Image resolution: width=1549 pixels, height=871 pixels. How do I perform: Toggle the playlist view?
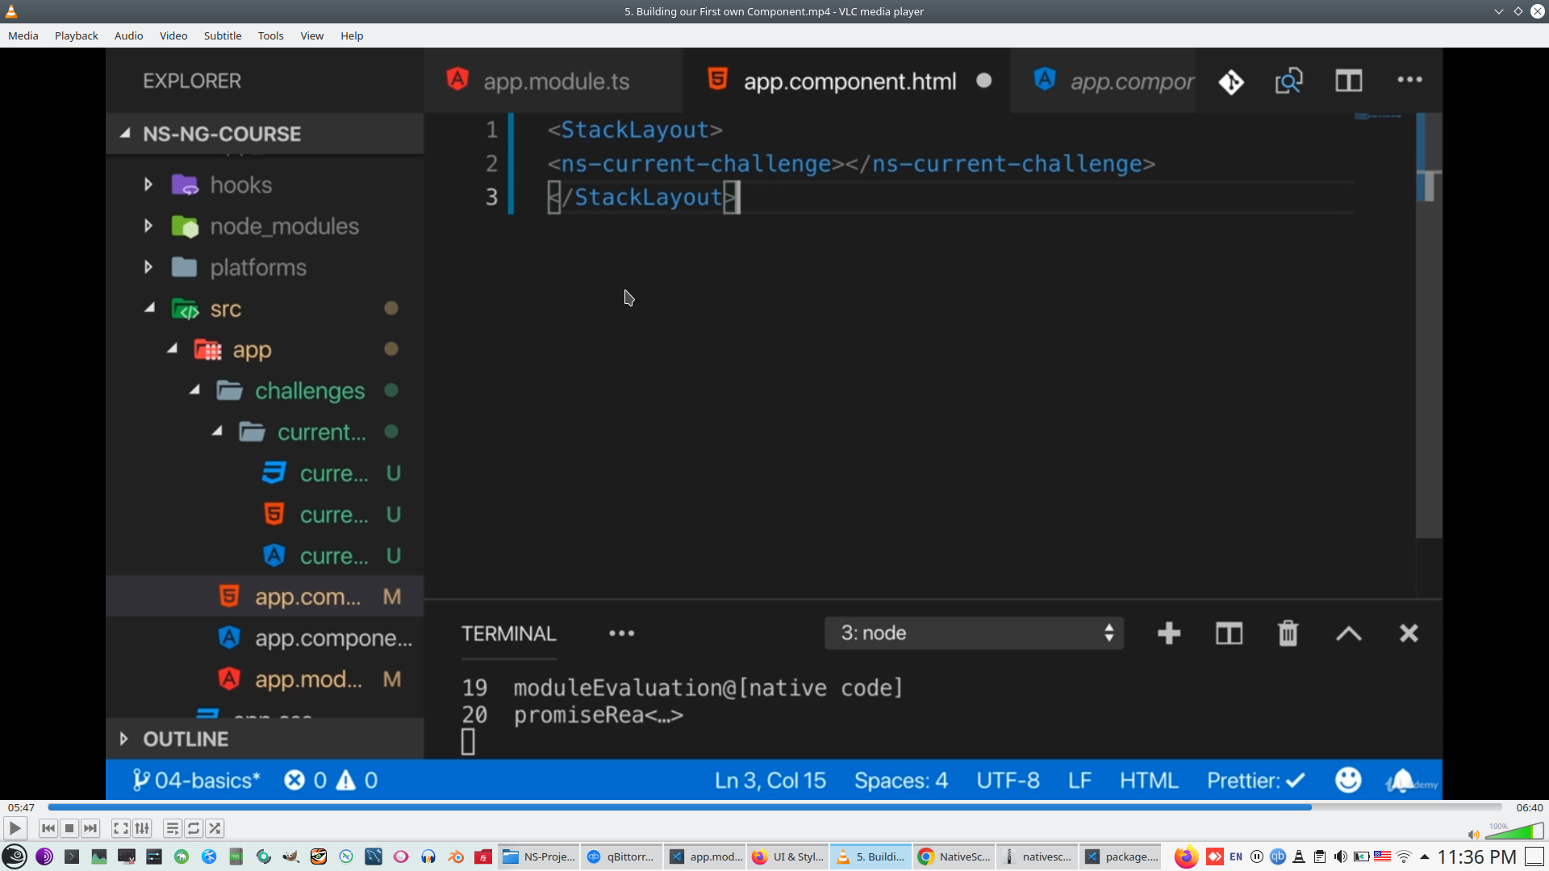[172, 828]
